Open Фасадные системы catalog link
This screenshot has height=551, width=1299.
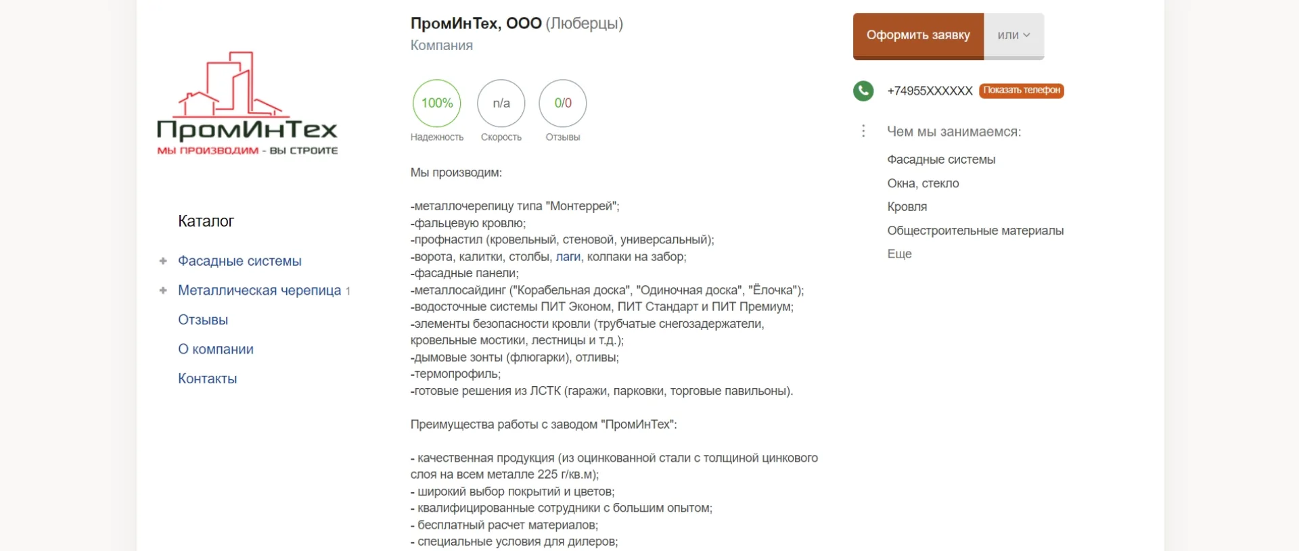(x=240, y=261)
